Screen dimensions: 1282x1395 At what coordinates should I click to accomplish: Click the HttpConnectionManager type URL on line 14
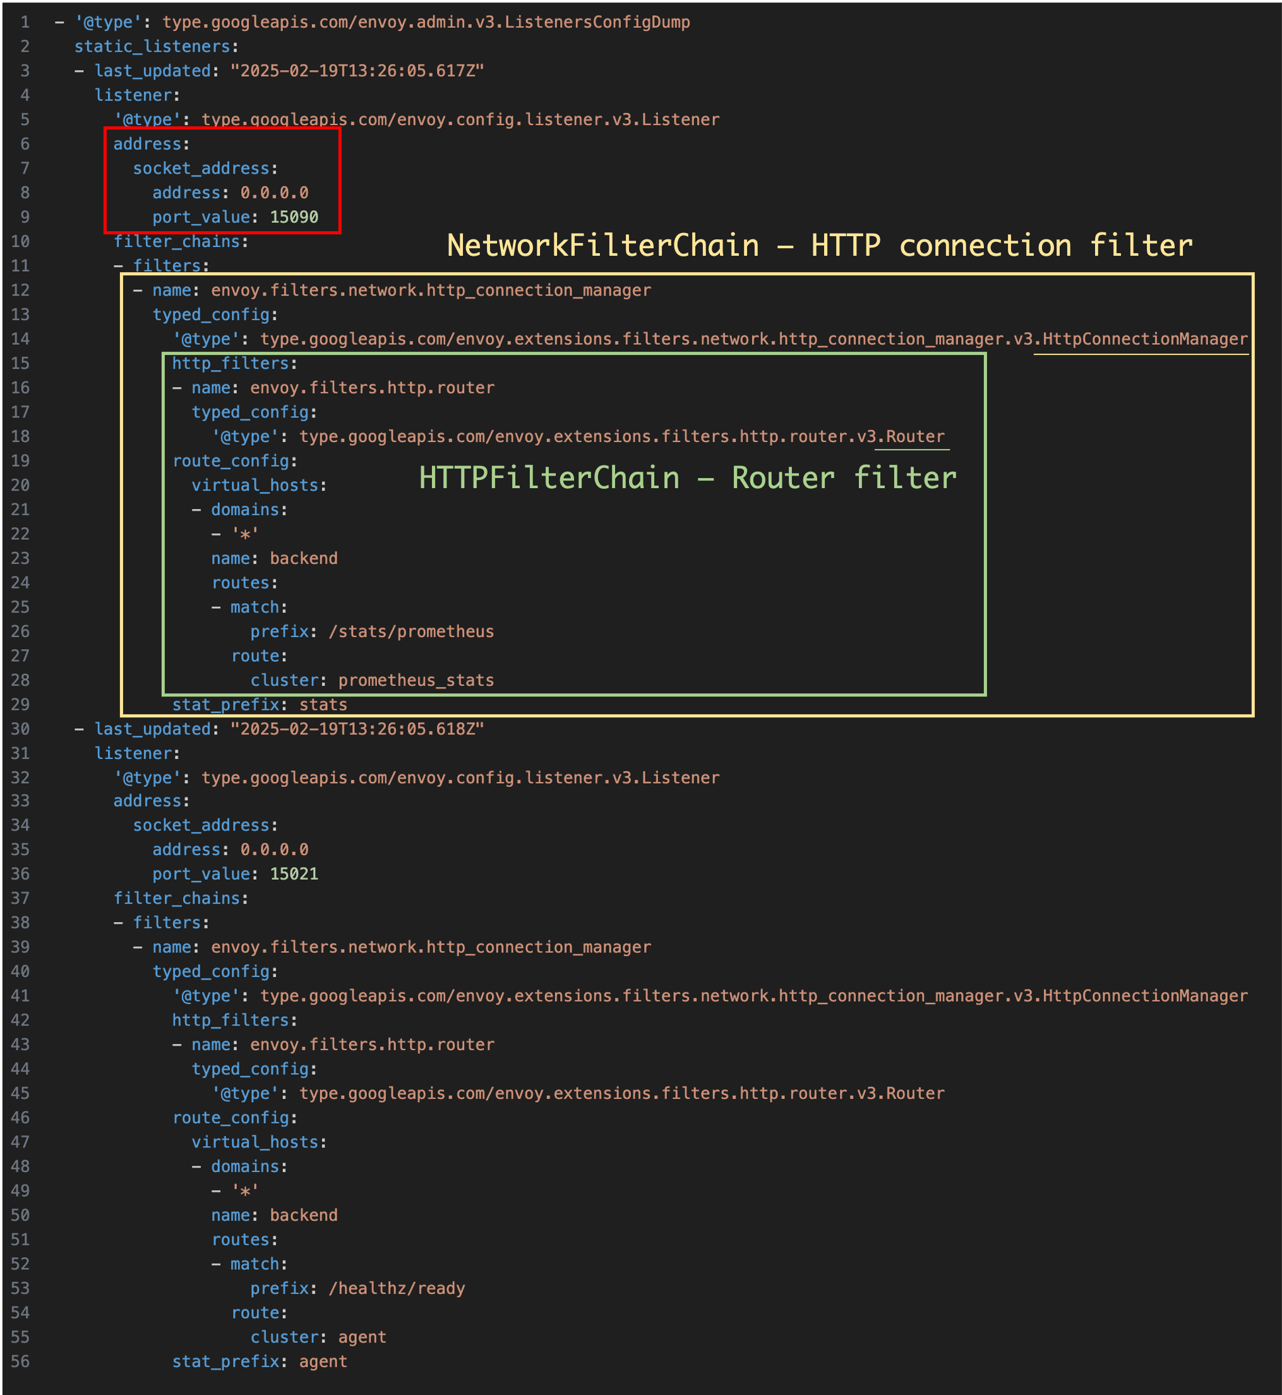754,339
